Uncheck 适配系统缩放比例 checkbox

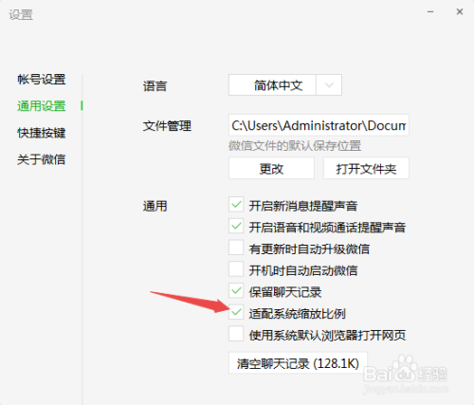point(236,312)
